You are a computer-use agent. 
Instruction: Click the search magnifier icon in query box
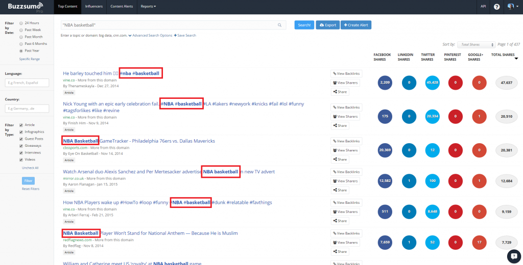click(x=280, y=25)
